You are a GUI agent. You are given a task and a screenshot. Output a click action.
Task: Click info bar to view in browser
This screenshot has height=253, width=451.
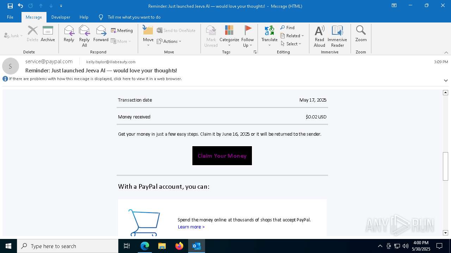(x=95, y=79)
